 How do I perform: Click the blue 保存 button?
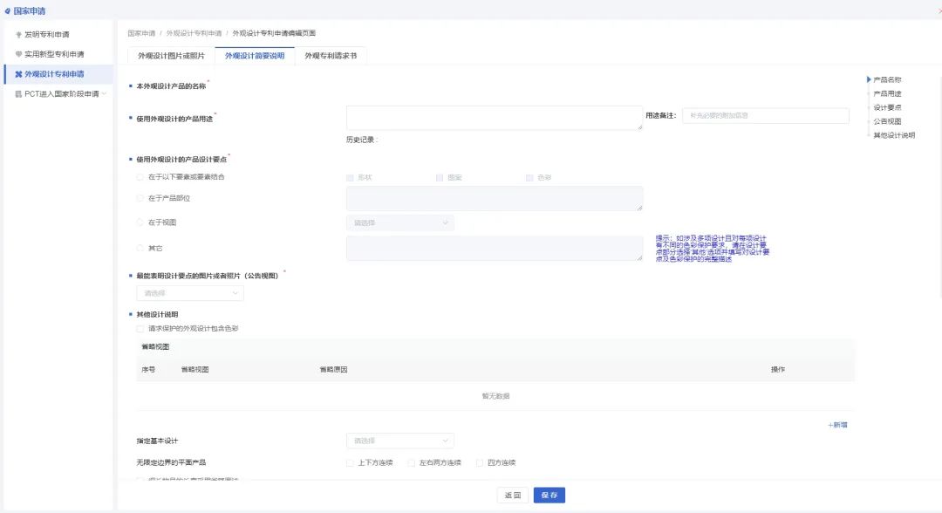[x=549, y=495]
